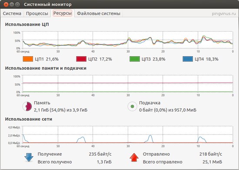
Task: Click the ЦП1 21,6% label
Action: click(46, 59)
